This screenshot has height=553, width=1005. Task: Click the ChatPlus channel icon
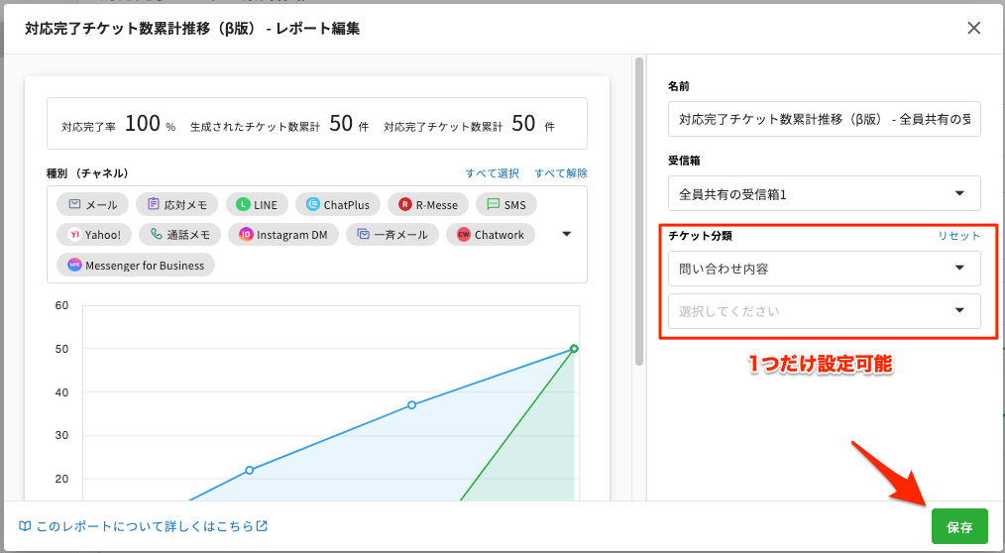[x=313, y=205]
